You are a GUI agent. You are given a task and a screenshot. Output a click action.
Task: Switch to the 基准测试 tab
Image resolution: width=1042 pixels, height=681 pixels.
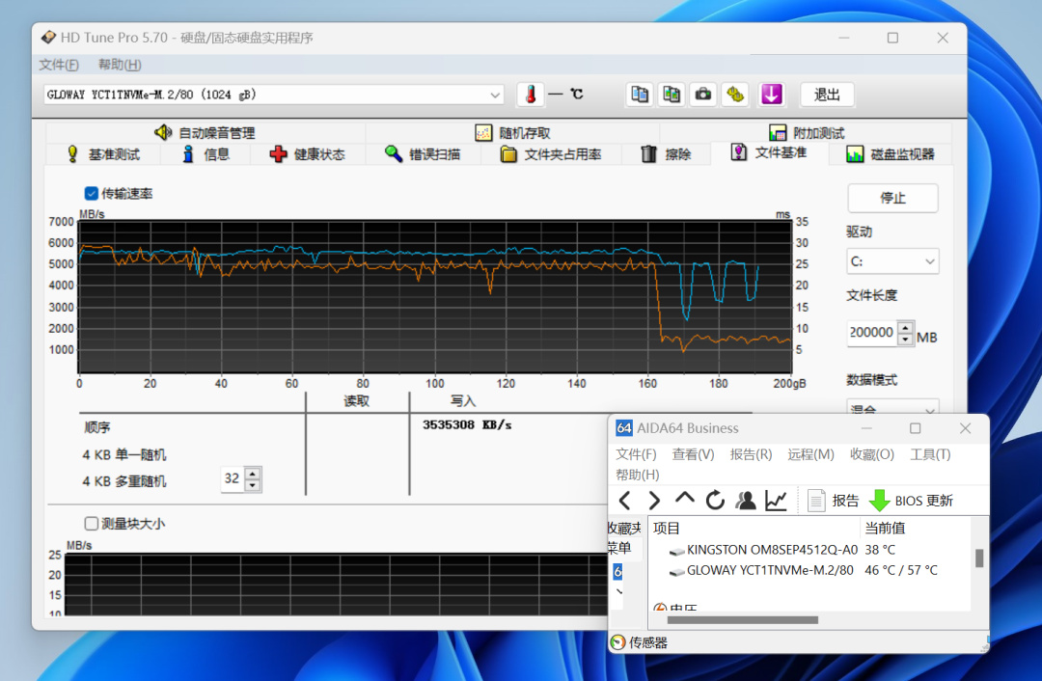[103, 154]
